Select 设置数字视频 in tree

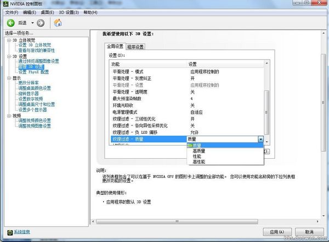pyautogui.click(x=31, y=99)
